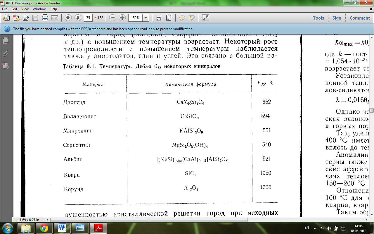Viewport: 374px width, 234px height.
Task: Click the vertical scrollbar down arrow
Action: click(372, 215)
